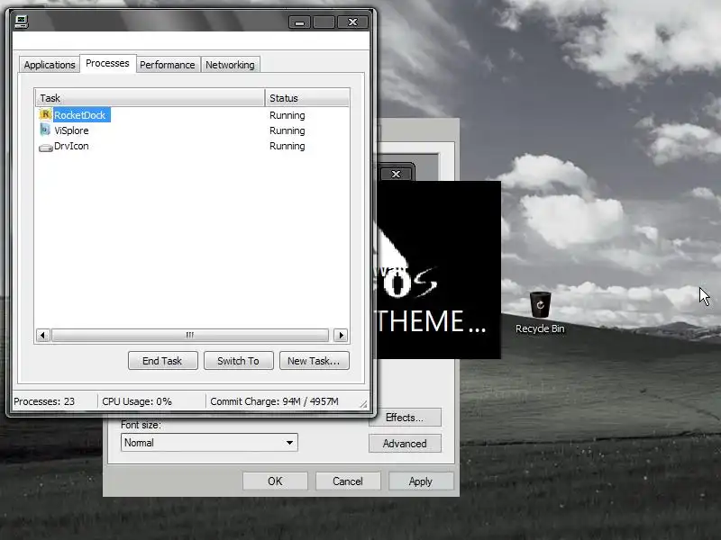721x540 pixels.
Task: Sort by the Status column header
Action: [x=307, y=98]
